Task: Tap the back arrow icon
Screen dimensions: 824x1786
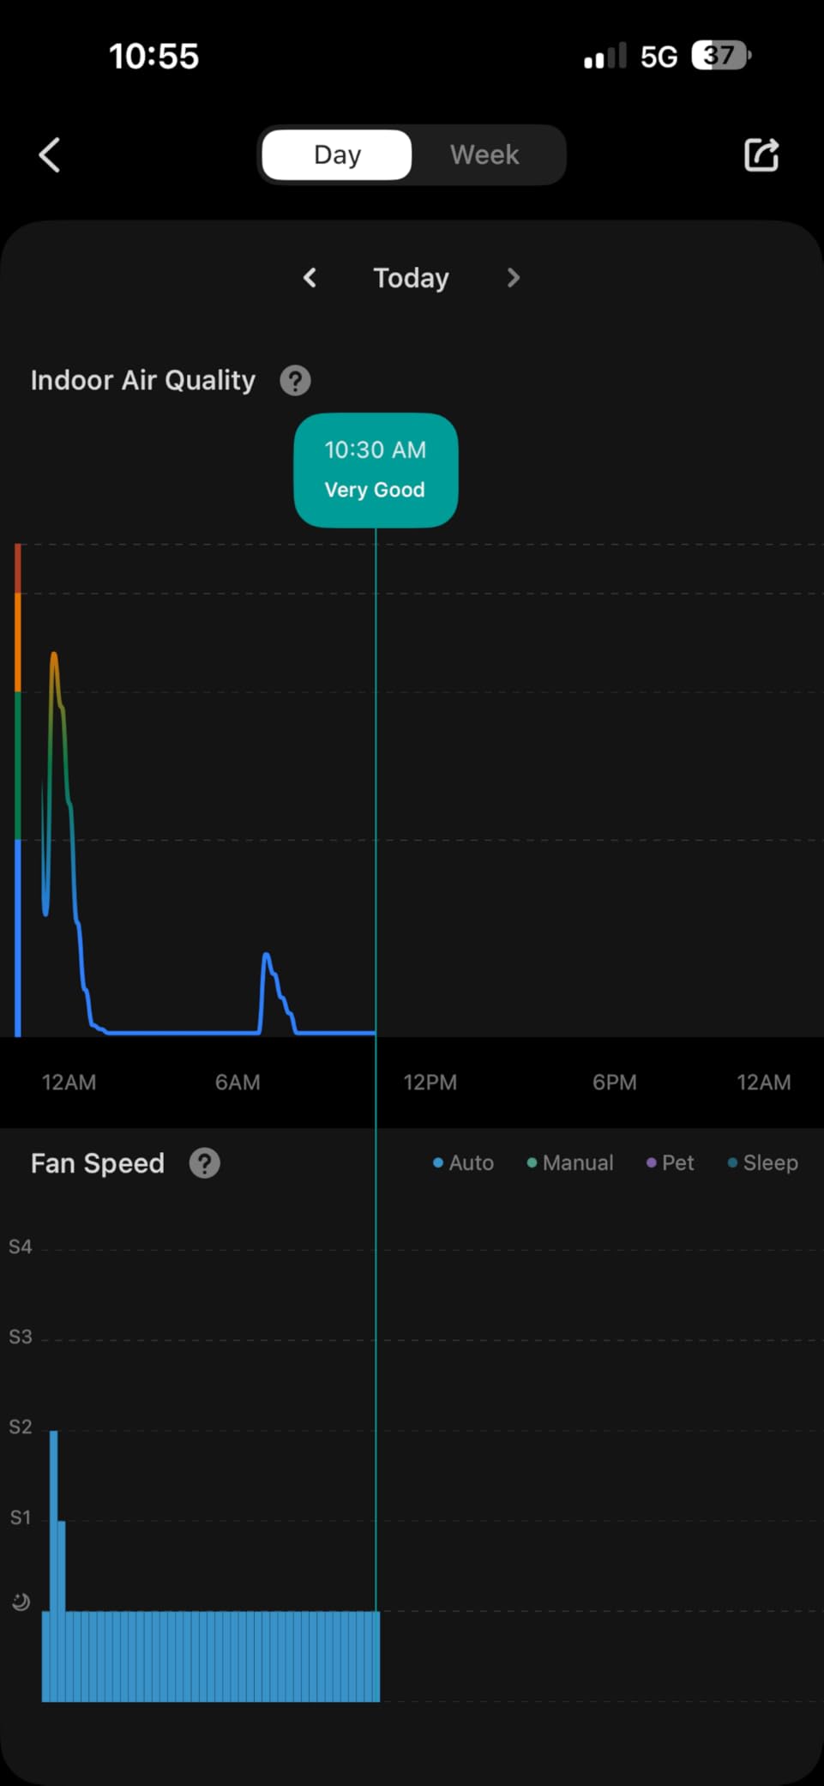Action: [50, 155]
